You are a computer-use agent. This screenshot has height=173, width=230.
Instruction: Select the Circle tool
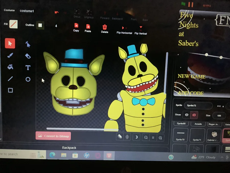tap(28, 79)
